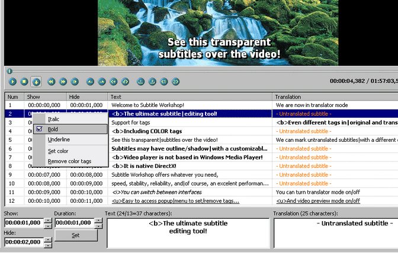Screen dimensions: 398x253
Task: Choose Underline in the context menu
Action: pyautogui.click(x=70, y=140)
